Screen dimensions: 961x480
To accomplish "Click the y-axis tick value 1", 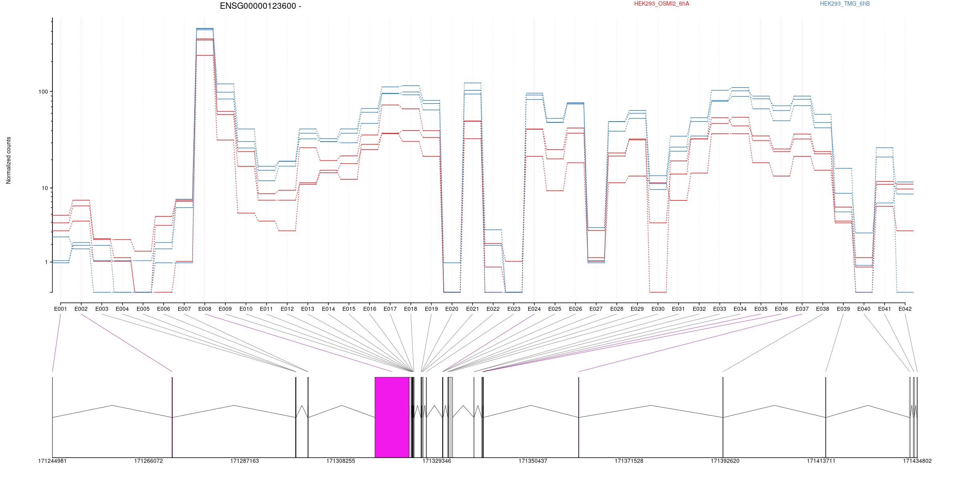I will [x=46, y=262].
